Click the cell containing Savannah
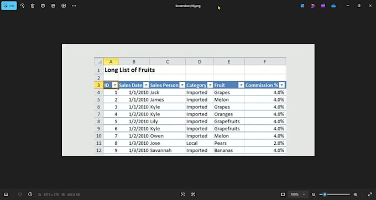This screenshot has height=200, width=376. [x=168, y=150]
